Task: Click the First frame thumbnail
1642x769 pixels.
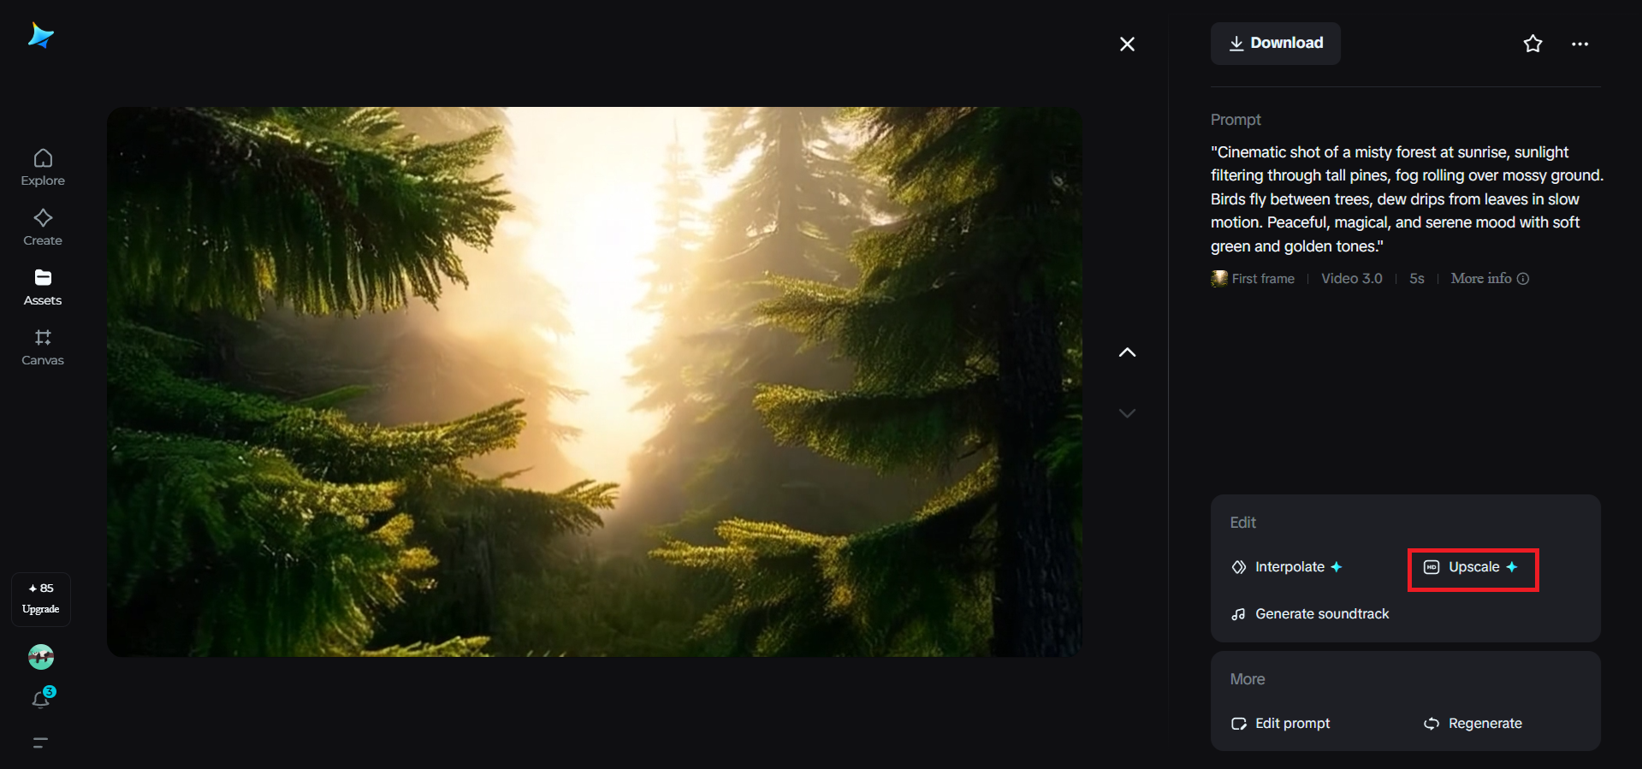Action: click(1218, 279)
